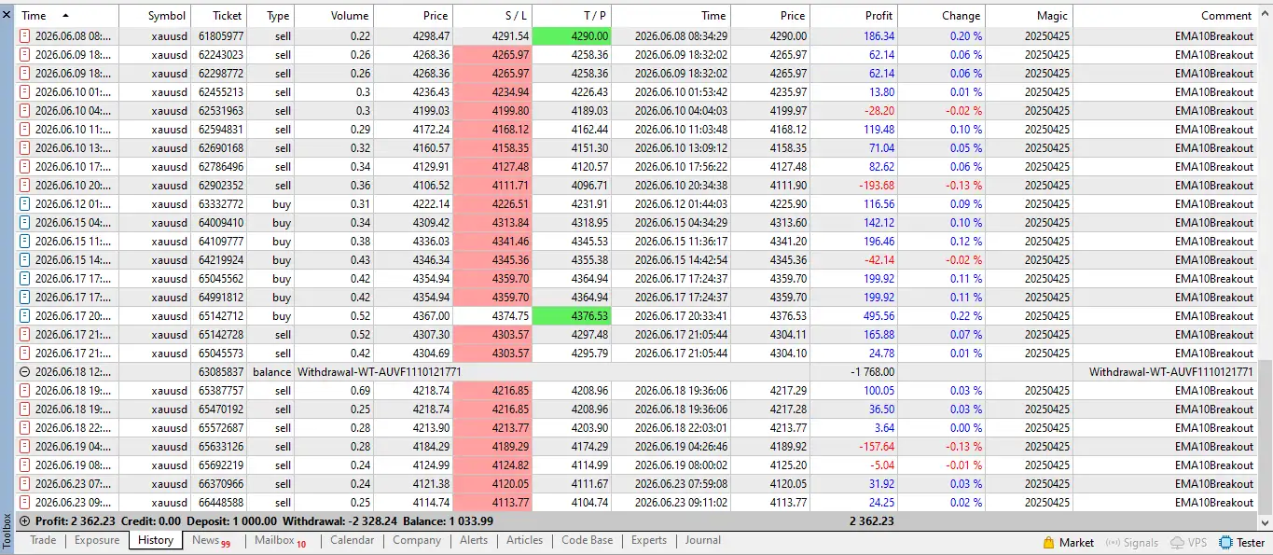This screenshot has height=555, width=1273.
Task: Click the row icon for ticket 62531963
Action: click(x=25, y=111)
